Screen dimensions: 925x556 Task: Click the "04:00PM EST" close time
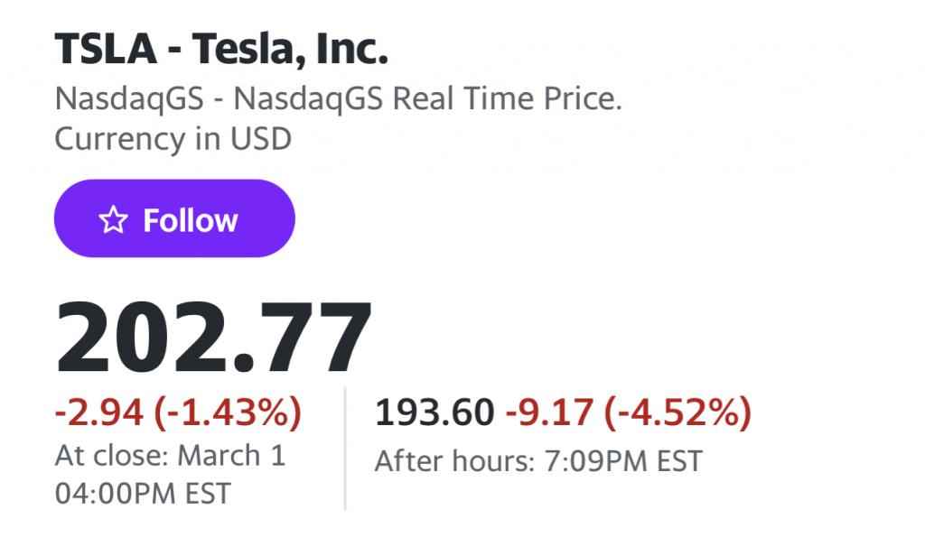coord(143,494)
